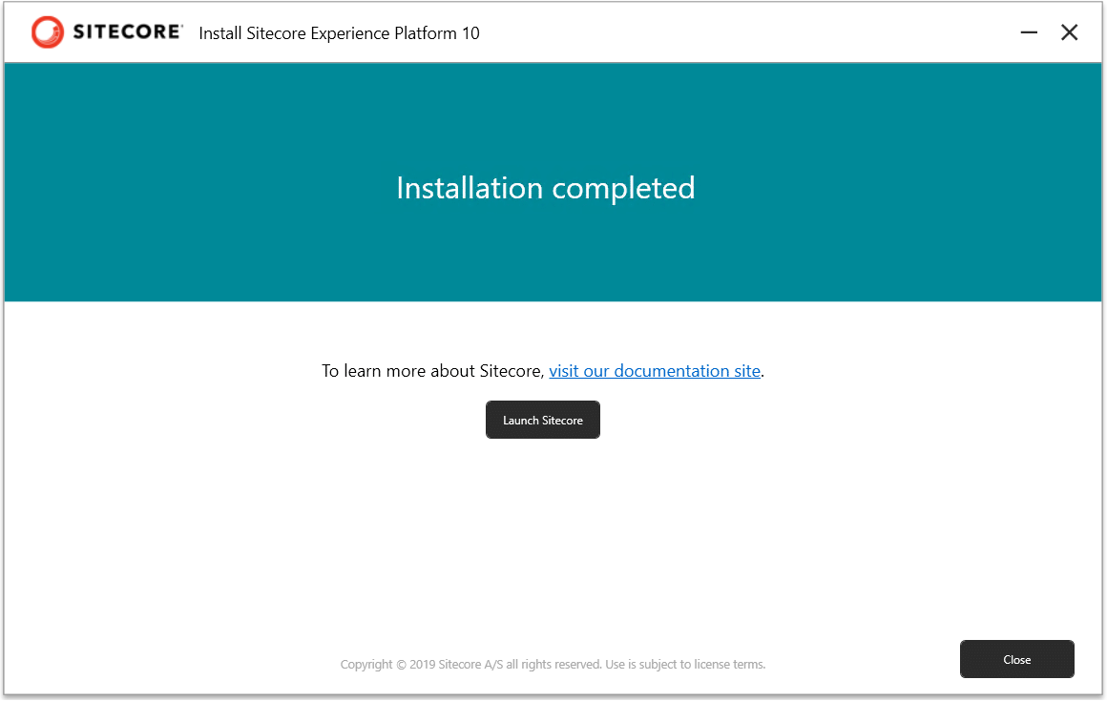Screen dimensions: 1107x701
Task: Click the Install Sitecore Experience Platform 10 title
Action: tap(339, 32)
